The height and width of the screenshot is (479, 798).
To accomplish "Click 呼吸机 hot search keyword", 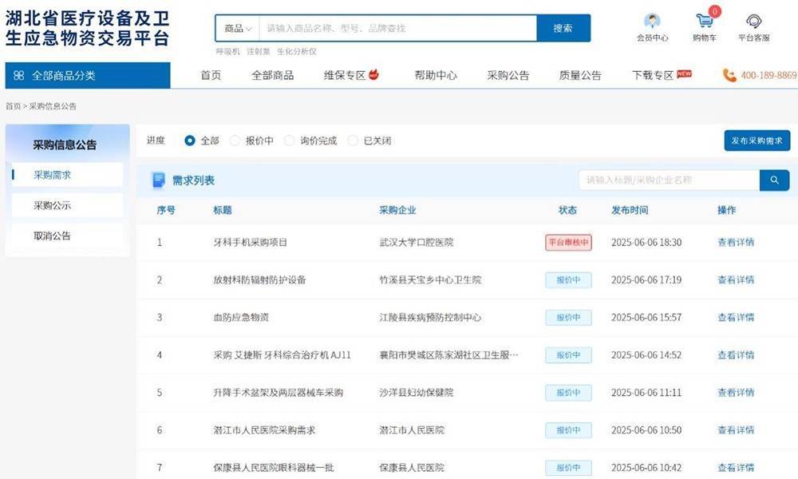I will [x=227, y=51].
